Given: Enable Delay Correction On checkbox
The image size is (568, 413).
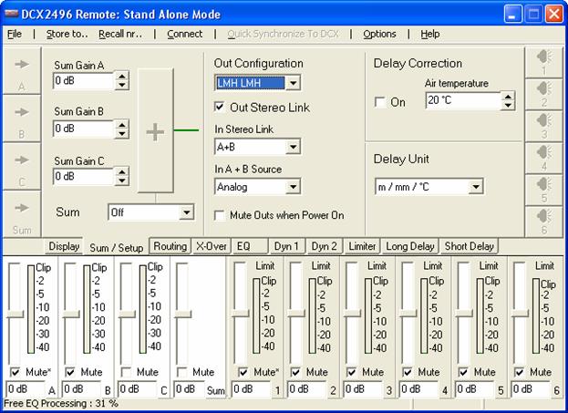Looking at the screenshot, I should 380,102.
